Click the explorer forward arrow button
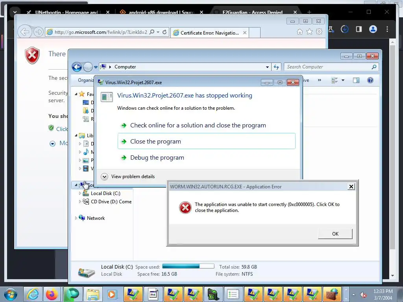This screenshot has width=403, height=302. 88,67
